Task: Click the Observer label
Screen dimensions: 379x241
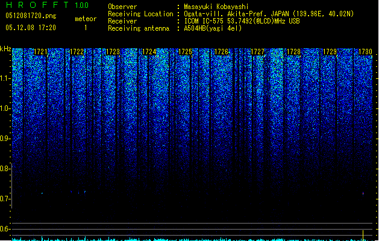Action: pyautogui.click(x=122, y=7)
